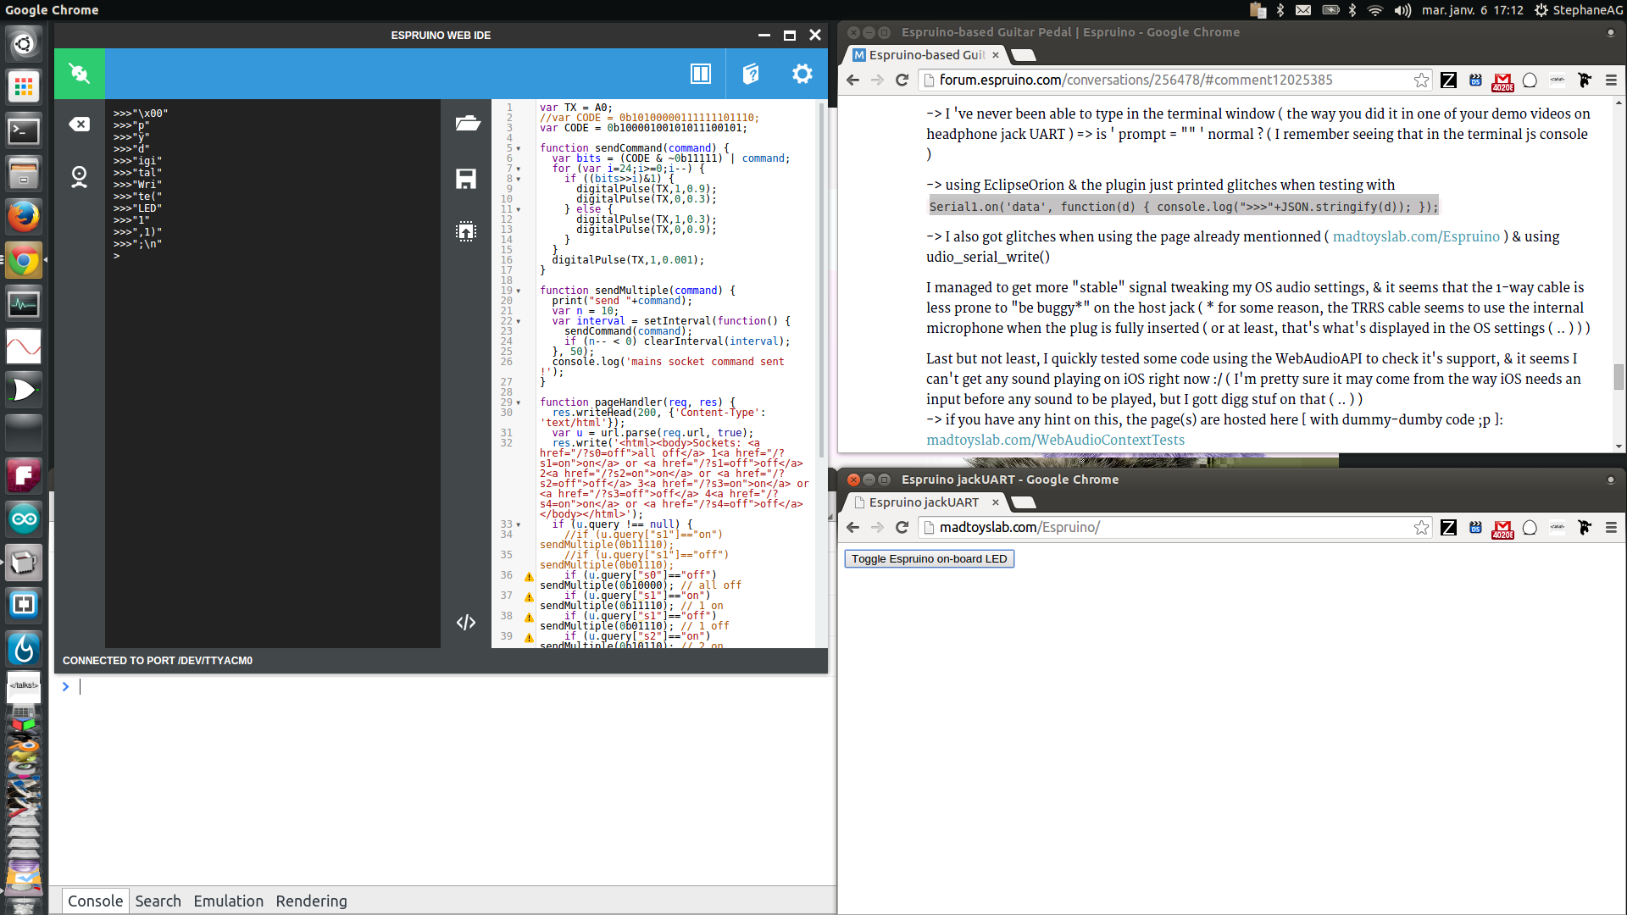This screenshot has height=915, width=1627.
Task: Switch to Rendering tab in DevTools
Action: click(x=311, y=901)
